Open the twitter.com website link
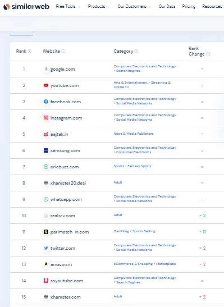Image resolution: width=224 pixels, height=307 pixels. tap(63, 248)
